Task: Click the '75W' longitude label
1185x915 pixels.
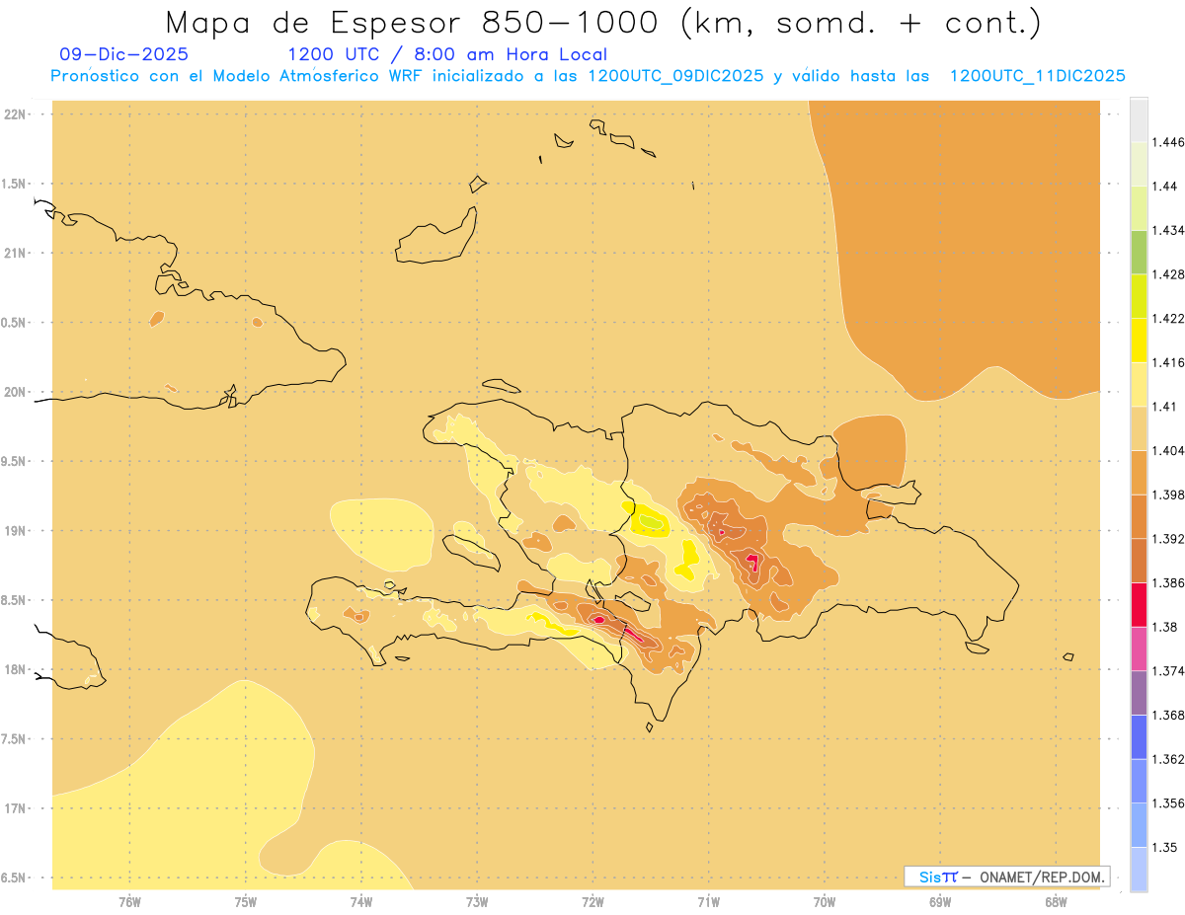Action: coord(245,902)
